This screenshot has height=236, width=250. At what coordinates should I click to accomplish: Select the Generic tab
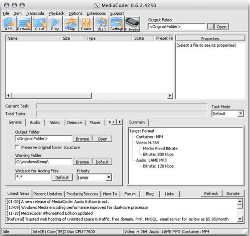pyautogui.click(x=15, y=122)
